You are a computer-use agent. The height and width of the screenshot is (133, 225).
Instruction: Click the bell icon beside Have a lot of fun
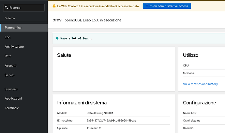click(x=57, y=38)
